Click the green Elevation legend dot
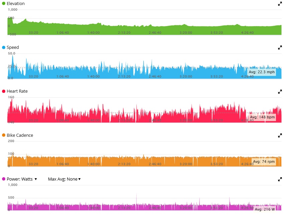The image size is (287, 215). click(4, 3)
